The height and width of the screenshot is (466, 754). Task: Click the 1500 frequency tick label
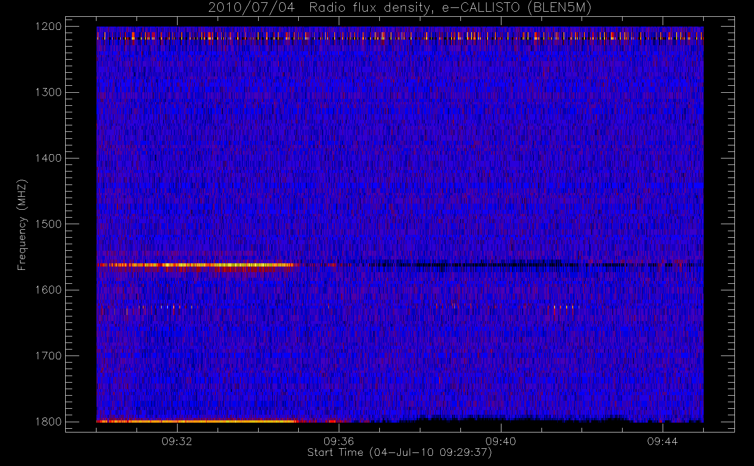tap(48, 224)
